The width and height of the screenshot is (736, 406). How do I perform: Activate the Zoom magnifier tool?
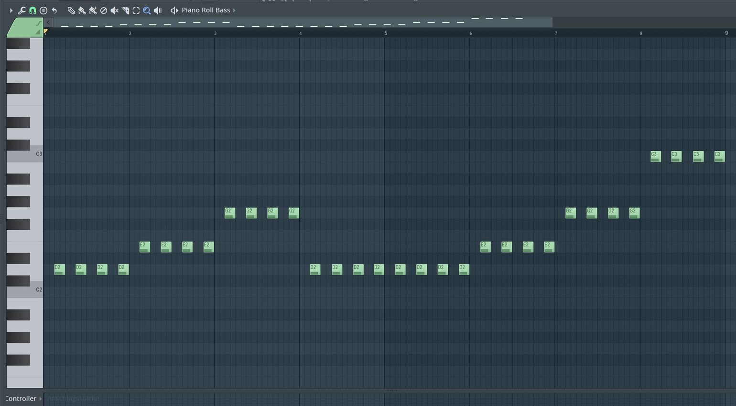tap(147, 11)
